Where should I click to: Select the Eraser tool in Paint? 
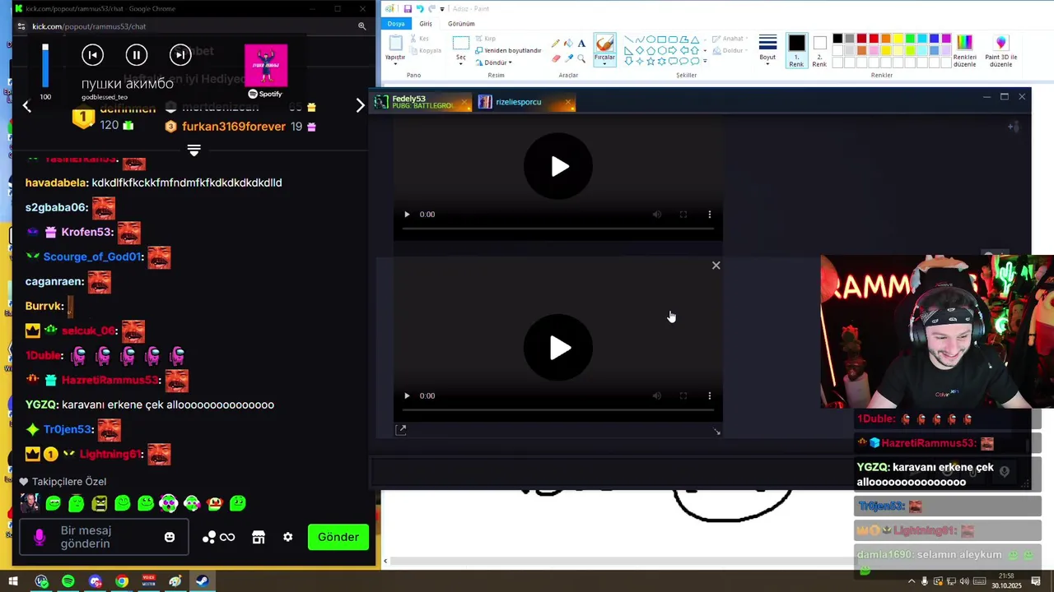point(555,58)
